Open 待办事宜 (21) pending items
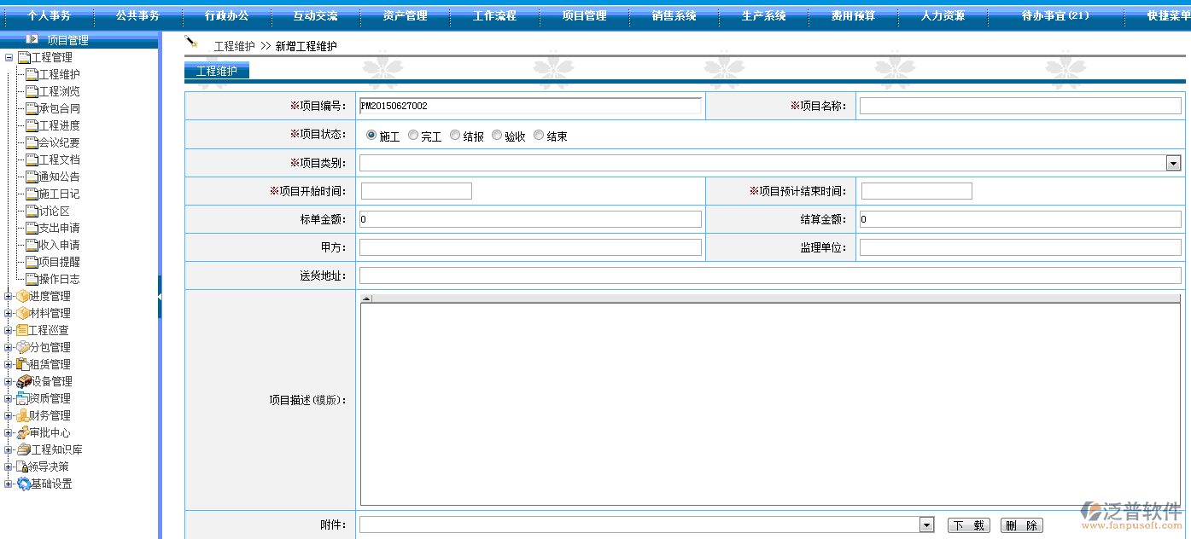Image resolution: width=1191 pixels, height=539 pixels. 1055,15
